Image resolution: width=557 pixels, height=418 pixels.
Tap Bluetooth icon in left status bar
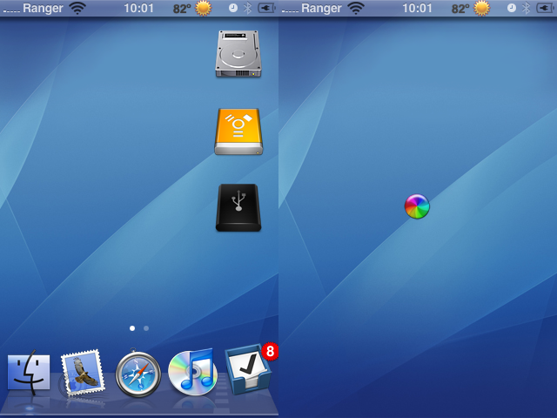point(247,8)
